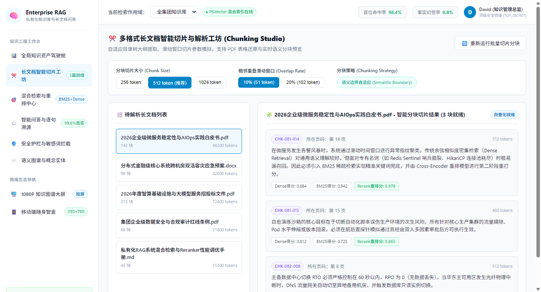The width and height of the screenshot is (541, 292).
Task: Select 2026年度智算基础设施与大模型服务招投标文件.pdf
Action: coord(179,197)
